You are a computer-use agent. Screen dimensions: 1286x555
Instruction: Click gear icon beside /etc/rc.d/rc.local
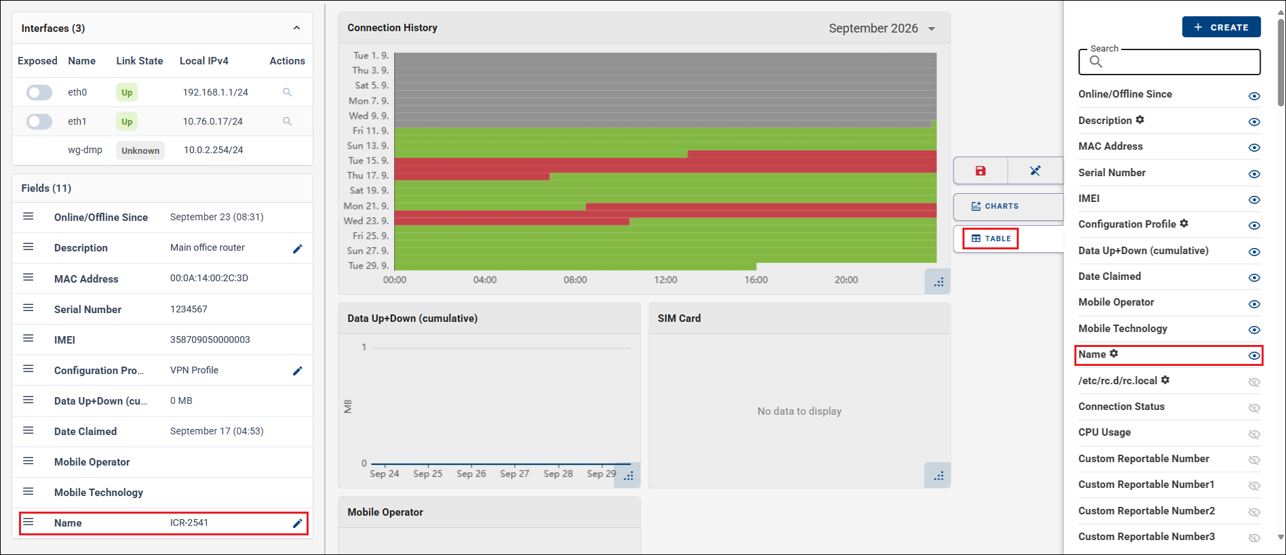pos(1165,379)
